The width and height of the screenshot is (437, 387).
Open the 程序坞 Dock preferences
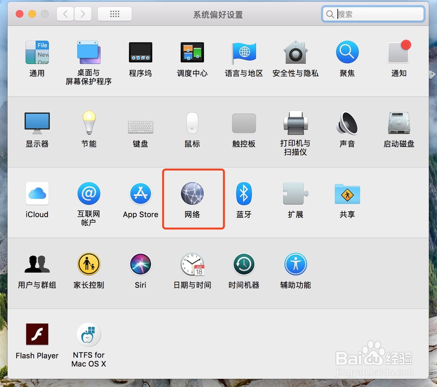coord(140,52)
